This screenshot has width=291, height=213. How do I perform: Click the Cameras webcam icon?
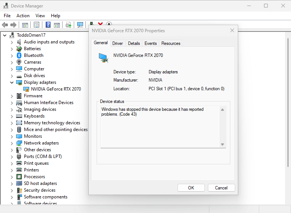[x=19, y=62]
